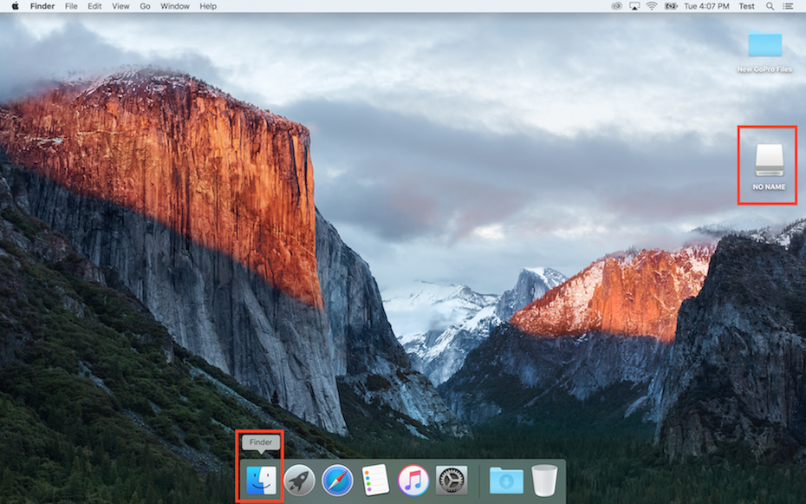806x504 pixels.
Task: Open System Preferences
Action: click(452, 481)
